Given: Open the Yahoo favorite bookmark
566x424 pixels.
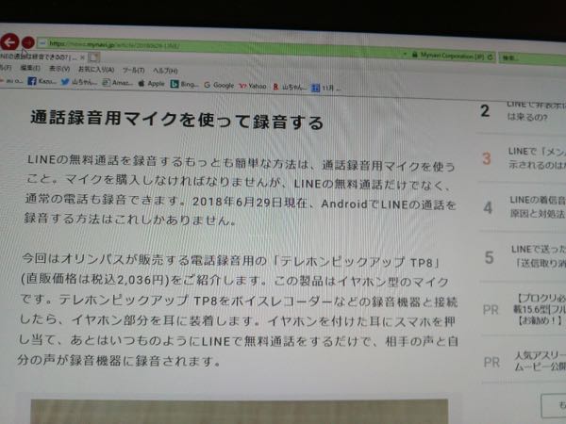Looking at the screenshot, I should tap(253, 86).
